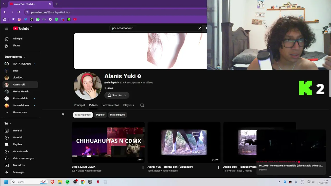Open Bluetooth settings in system tray

pyautogui.click(x=285, y=182)
